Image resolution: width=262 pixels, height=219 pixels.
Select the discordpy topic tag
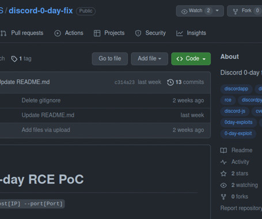point(250,100)
